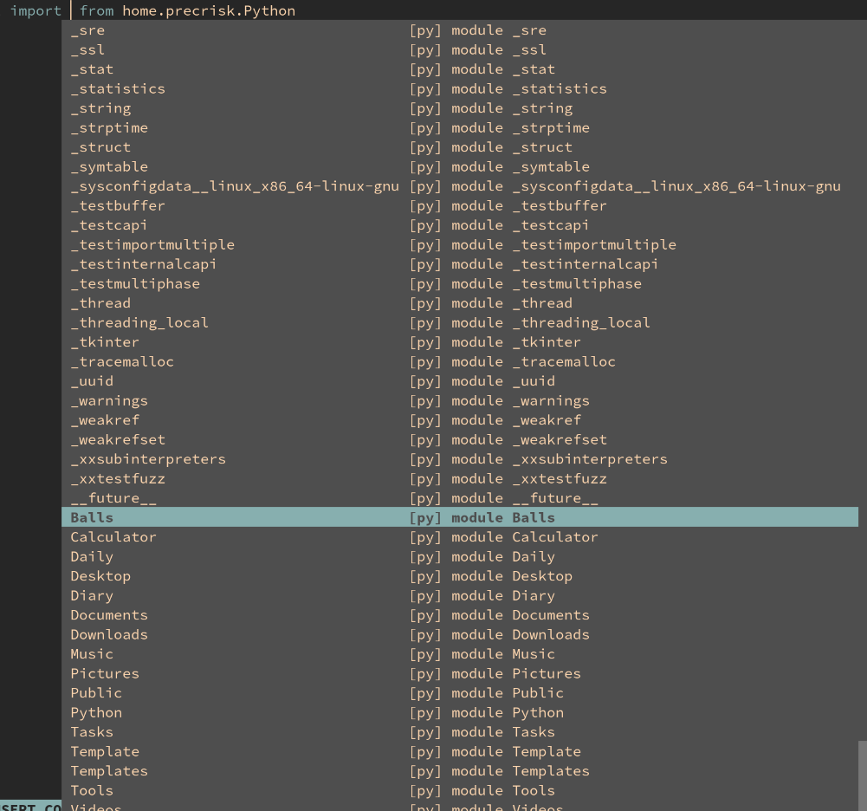The width and height of the screenshot is (867, 811).
Task: Choose _testmultiphase completion
Action: tap(460, 284)
